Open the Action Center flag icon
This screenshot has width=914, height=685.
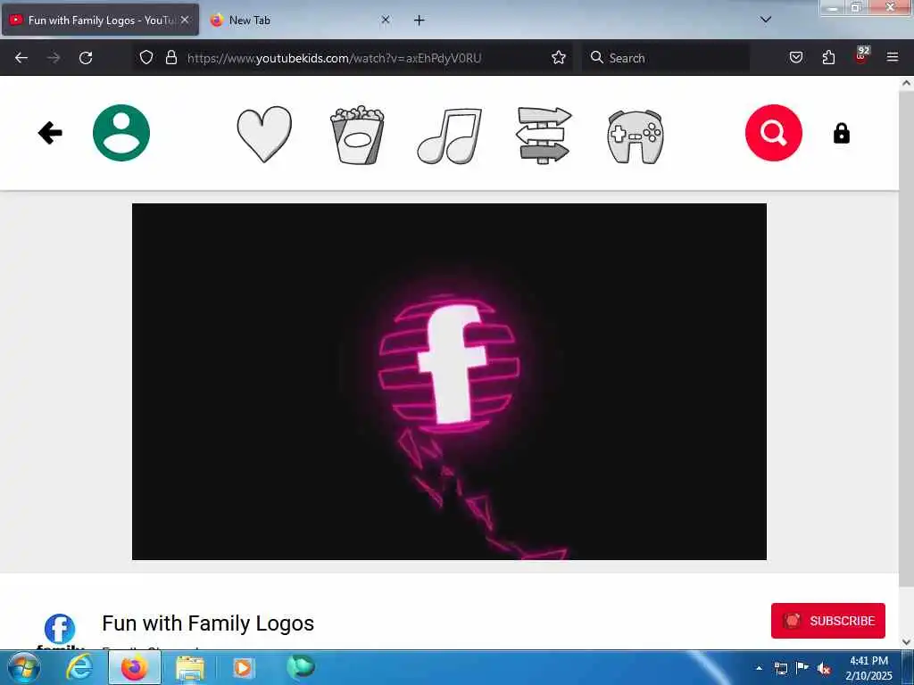802,667
